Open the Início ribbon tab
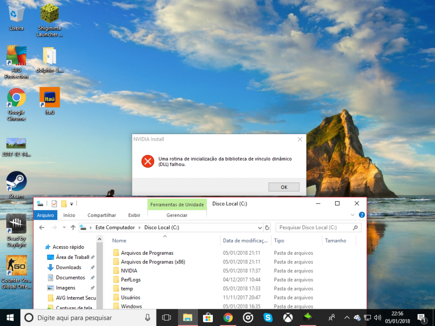Screen dimensions: 435x326 [69, 215]
